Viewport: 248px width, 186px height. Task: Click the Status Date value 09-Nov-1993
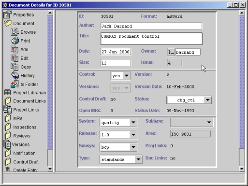tap(180, 111)
